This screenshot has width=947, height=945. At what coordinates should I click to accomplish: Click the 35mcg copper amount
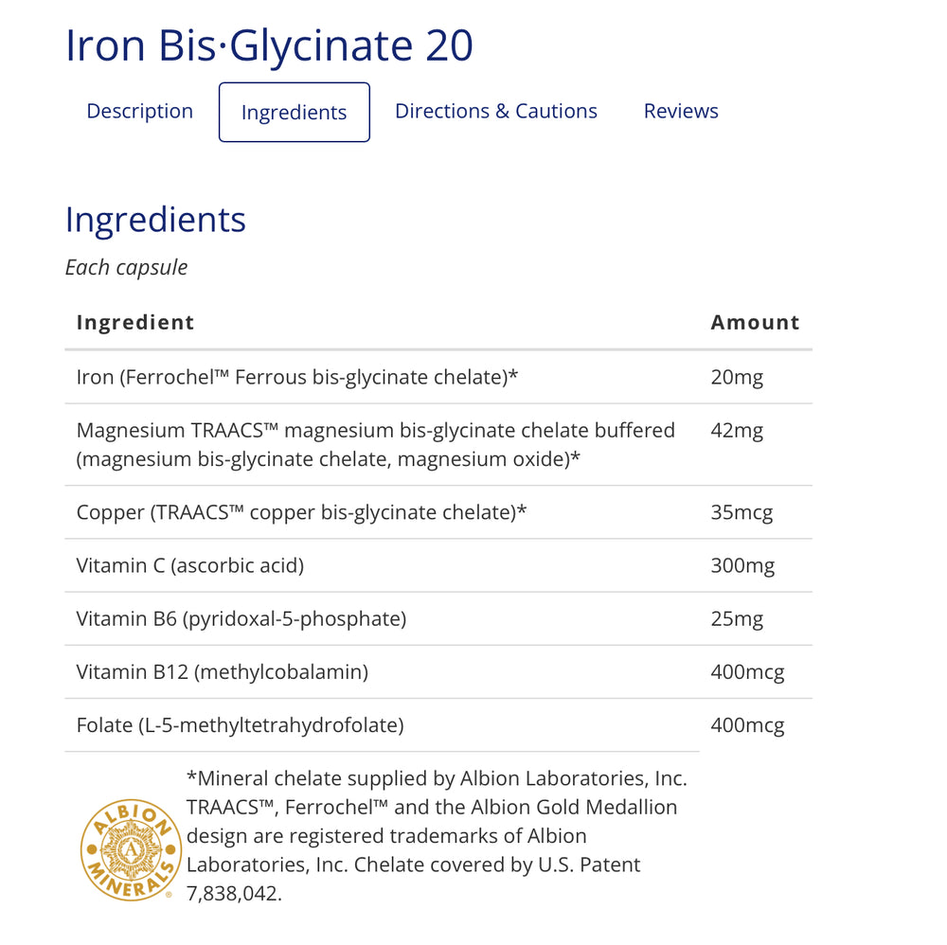[x=742, y=512]
